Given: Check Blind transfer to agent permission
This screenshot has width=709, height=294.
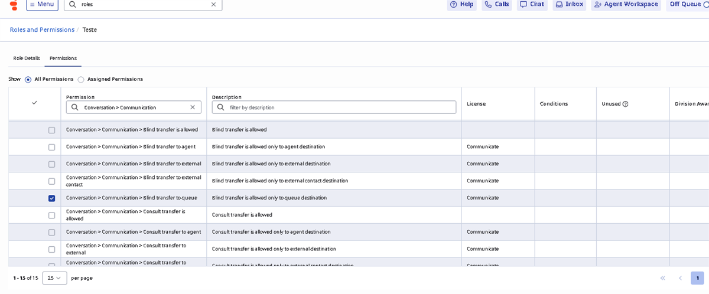Looking at the screenshot, I should click(51, 147).
